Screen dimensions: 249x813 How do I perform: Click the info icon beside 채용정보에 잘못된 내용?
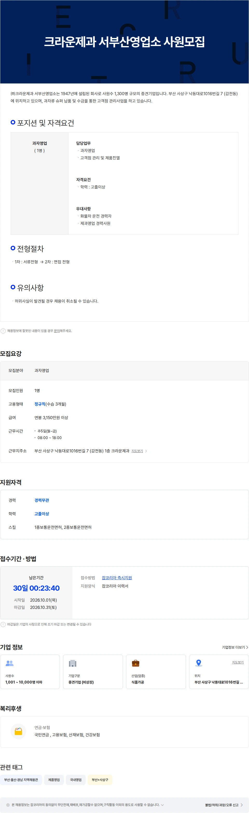(x=3, y=331)
